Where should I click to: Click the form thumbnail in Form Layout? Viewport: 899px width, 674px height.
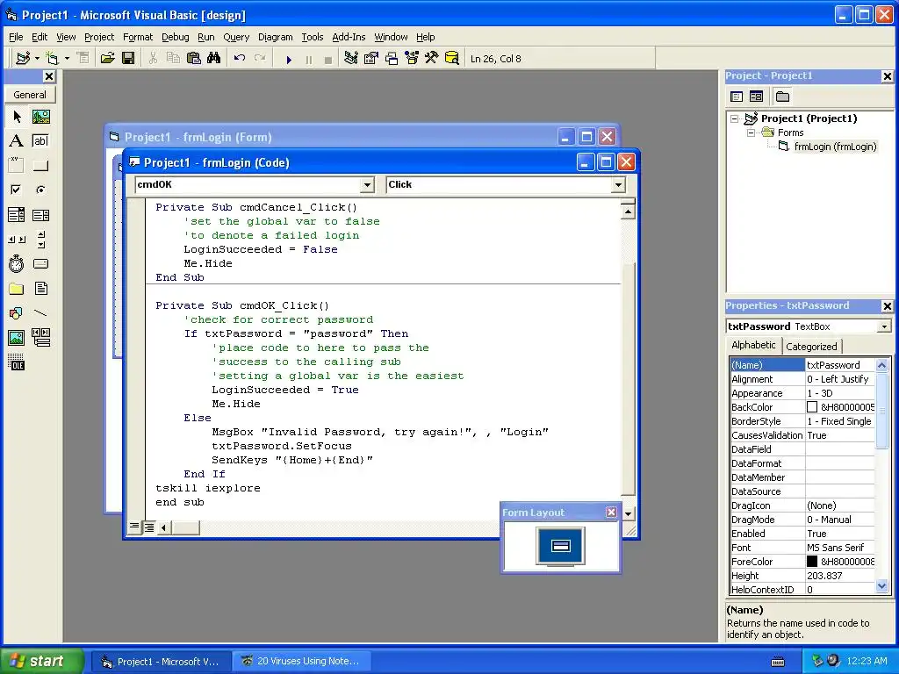(x=561, y=546)
